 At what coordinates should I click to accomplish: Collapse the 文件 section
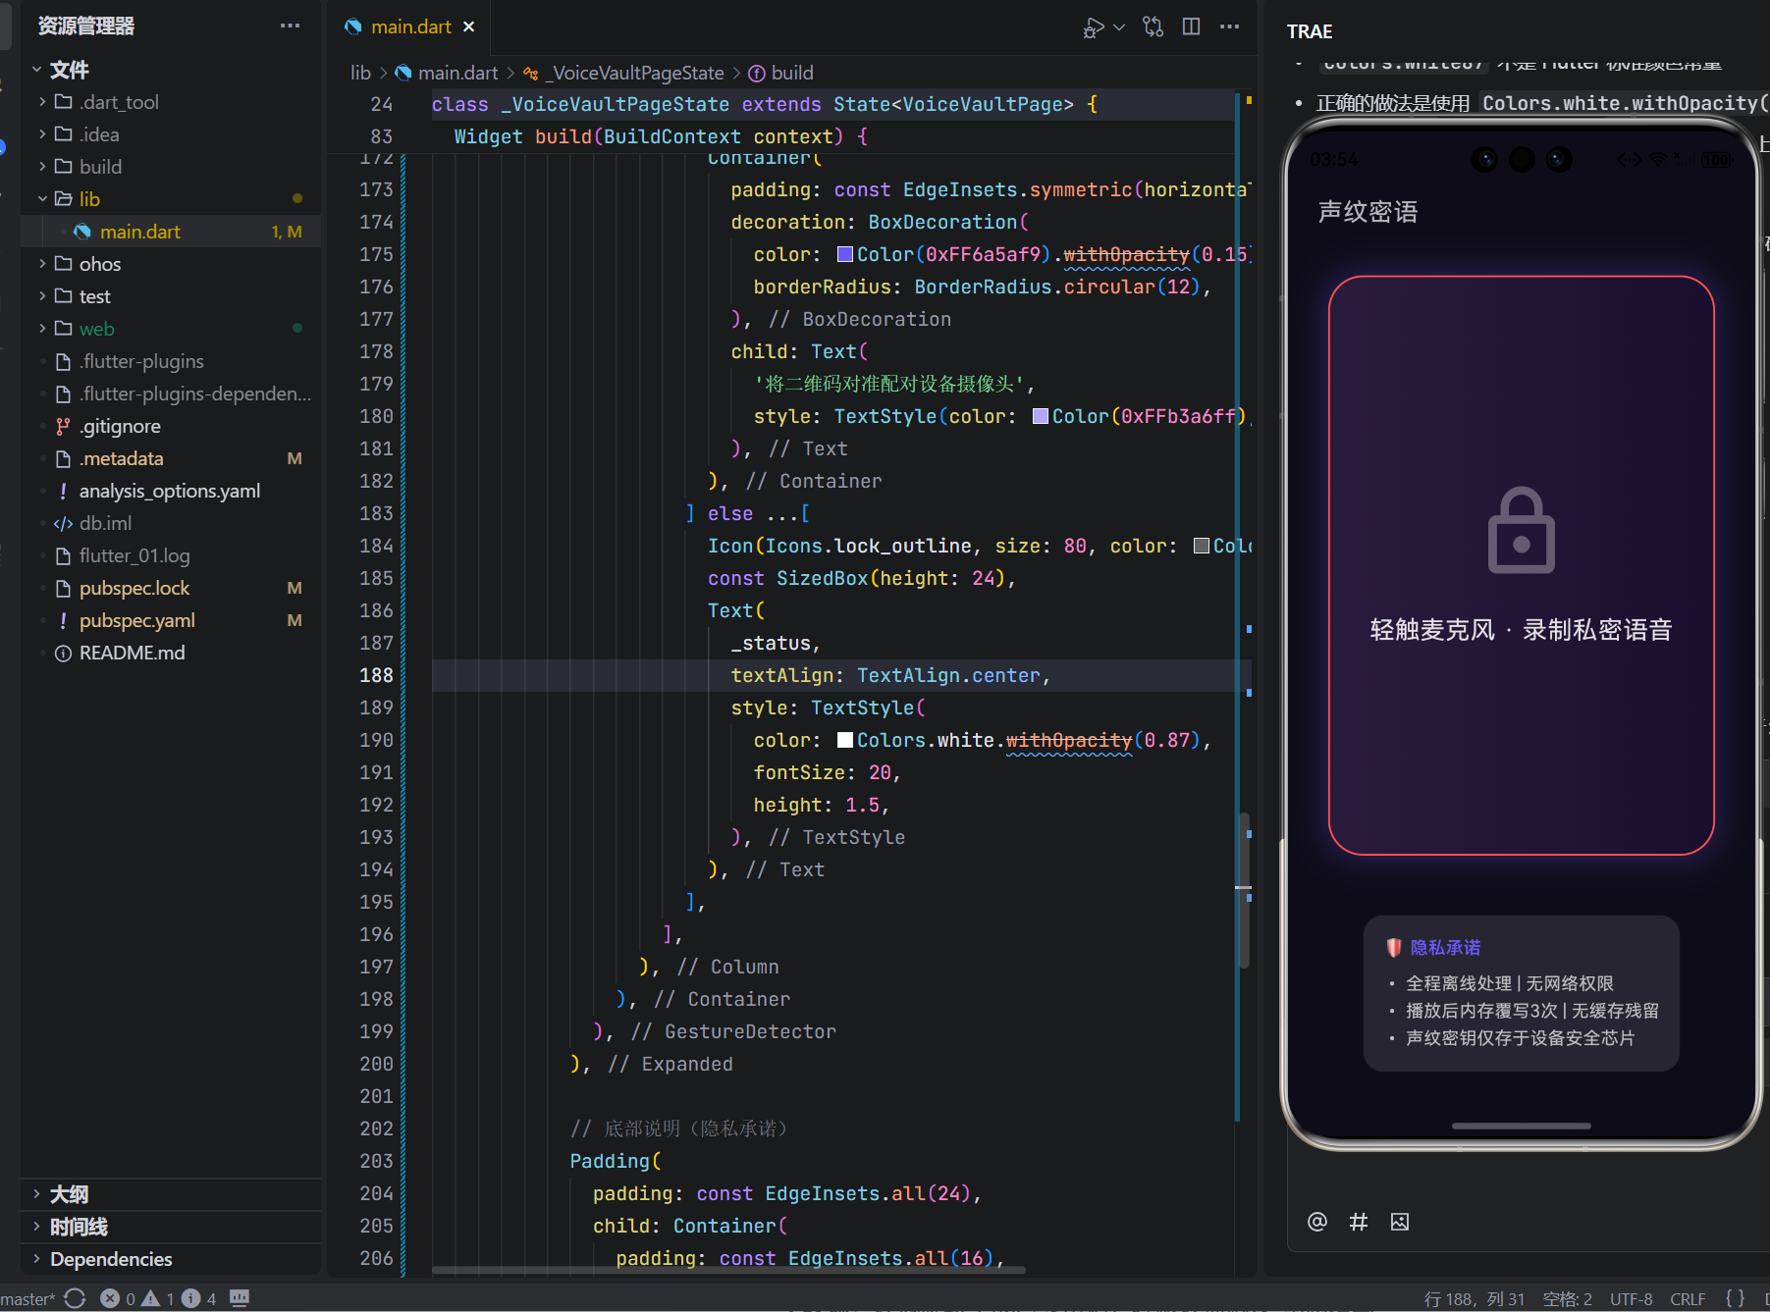pyautogui.click(x=37, y=70)
